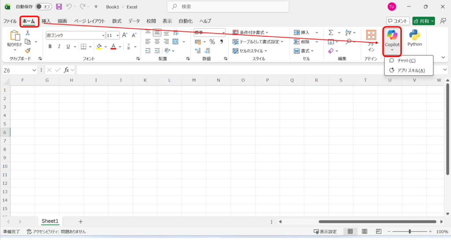
Task: Expand the font size dropdown showing 11
Action: click(x=117, y=35)
